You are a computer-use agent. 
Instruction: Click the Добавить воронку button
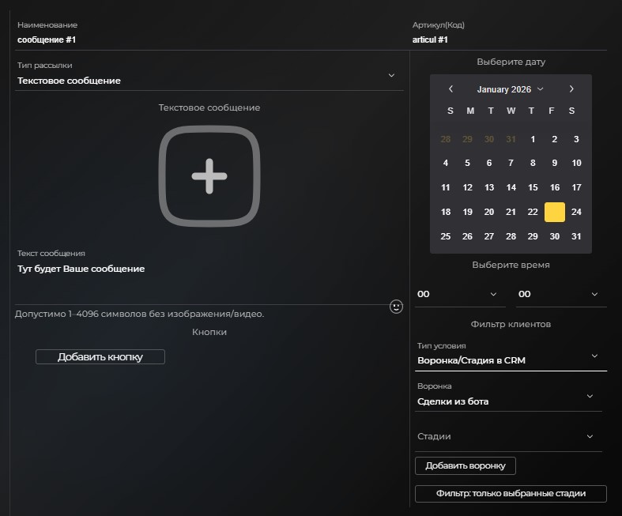(x=465, y=465)
